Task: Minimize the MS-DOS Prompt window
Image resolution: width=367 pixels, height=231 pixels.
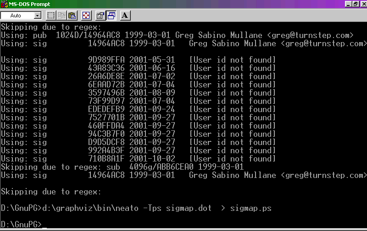Action: [x=347, y=4]
